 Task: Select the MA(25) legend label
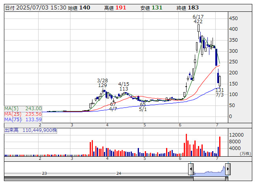tap(13, 114)
